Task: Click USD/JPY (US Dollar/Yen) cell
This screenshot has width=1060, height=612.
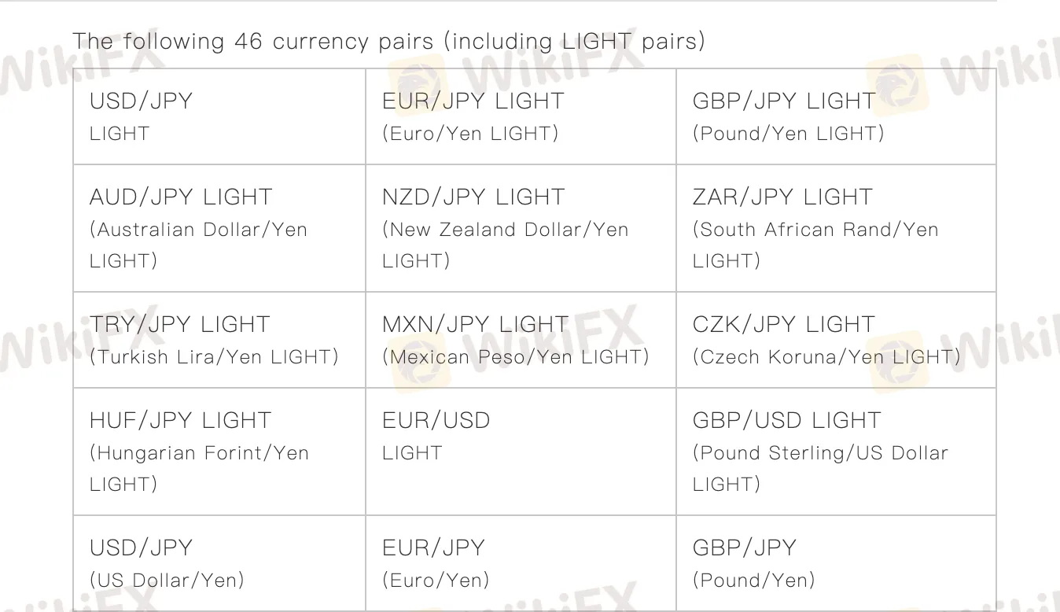Action: (219, 563)
